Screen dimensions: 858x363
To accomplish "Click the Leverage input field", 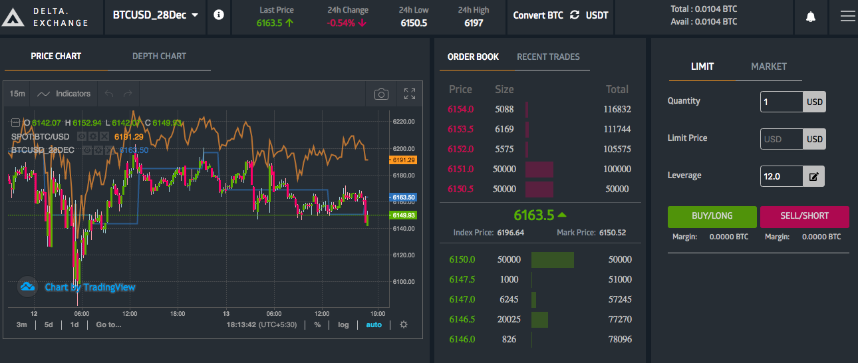I will tap(782, 176).
